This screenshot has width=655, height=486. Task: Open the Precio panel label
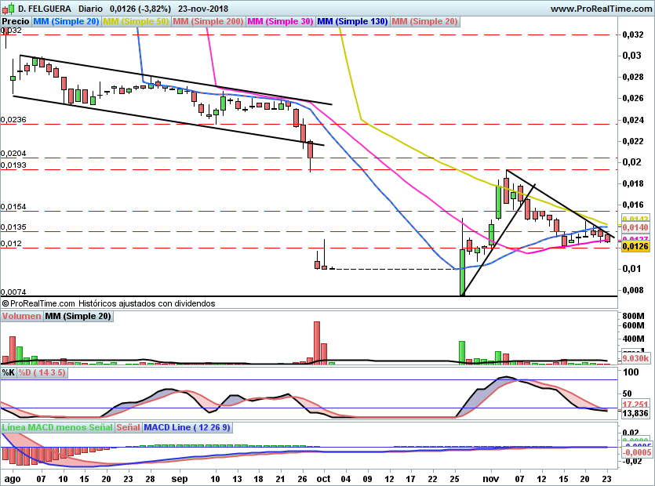click(x=16, y=22)
